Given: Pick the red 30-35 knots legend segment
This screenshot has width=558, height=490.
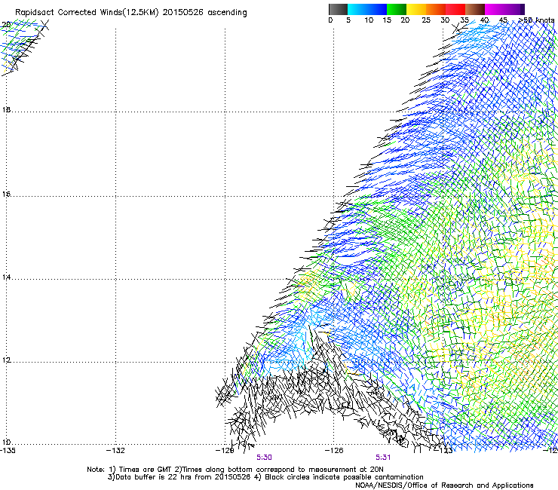Looking at the screenshot, I should [x=455, y=9].
